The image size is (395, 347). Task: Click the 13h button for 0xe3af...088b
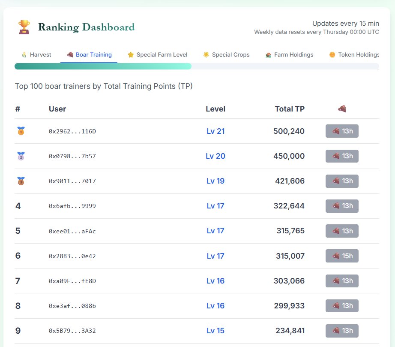[342, 306]
